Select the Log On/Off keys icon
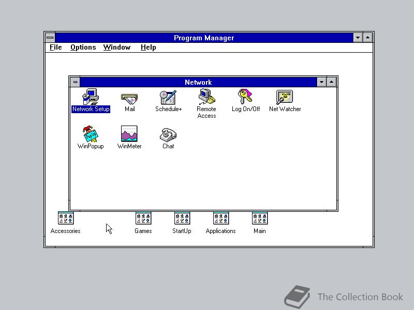 point(245,97)
